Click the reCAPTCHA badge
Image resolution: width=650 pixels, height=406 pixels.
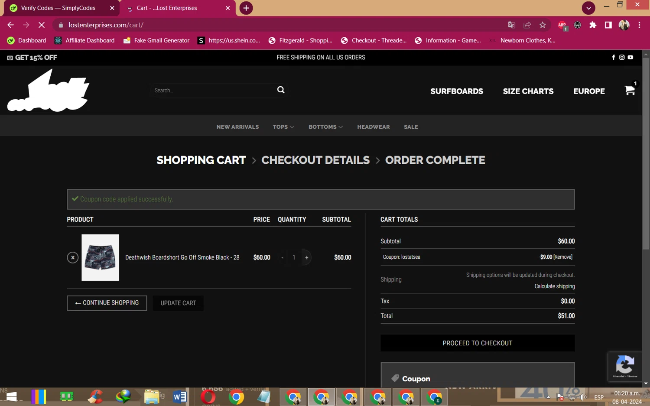click(624, 367)
